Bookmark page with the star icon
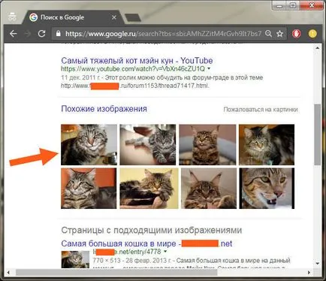326x281 pixels. click(279, 34)
